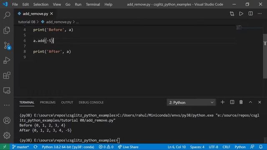The image size is (267, 150).
Task: Open the Run and Debug view
Action: [7, 60]
